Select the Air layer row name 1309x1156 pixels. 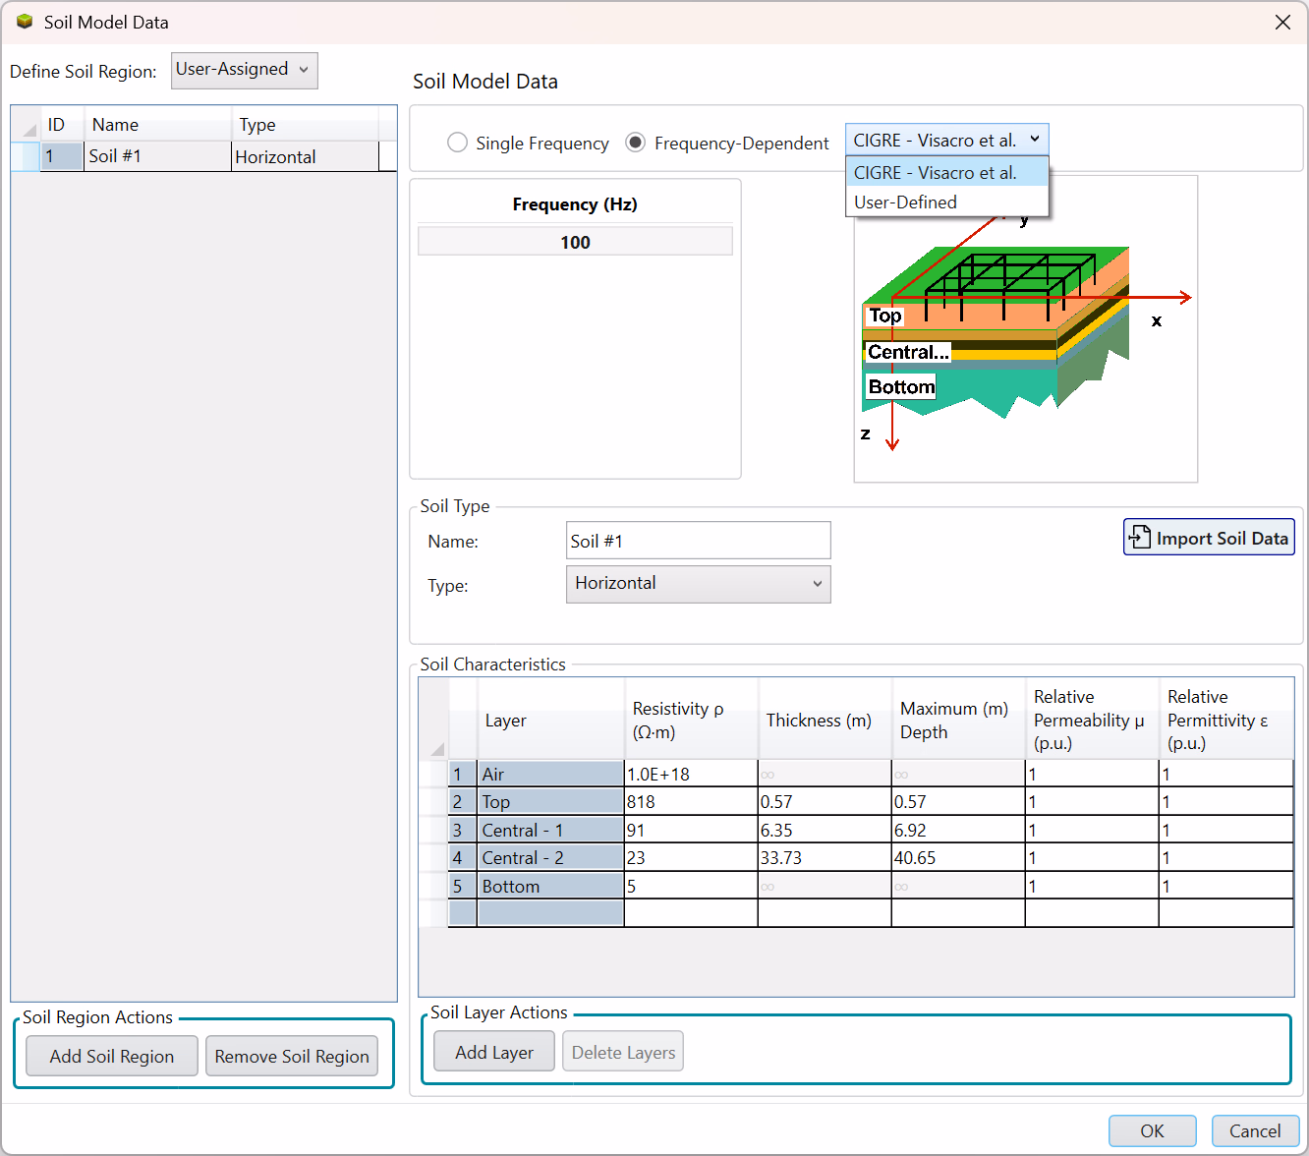click(x=550, y=774)
